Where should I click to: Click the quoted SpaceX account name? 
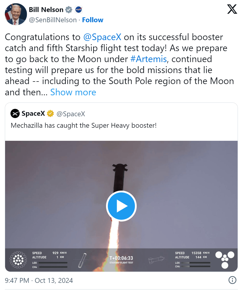[x=33, y=113]
